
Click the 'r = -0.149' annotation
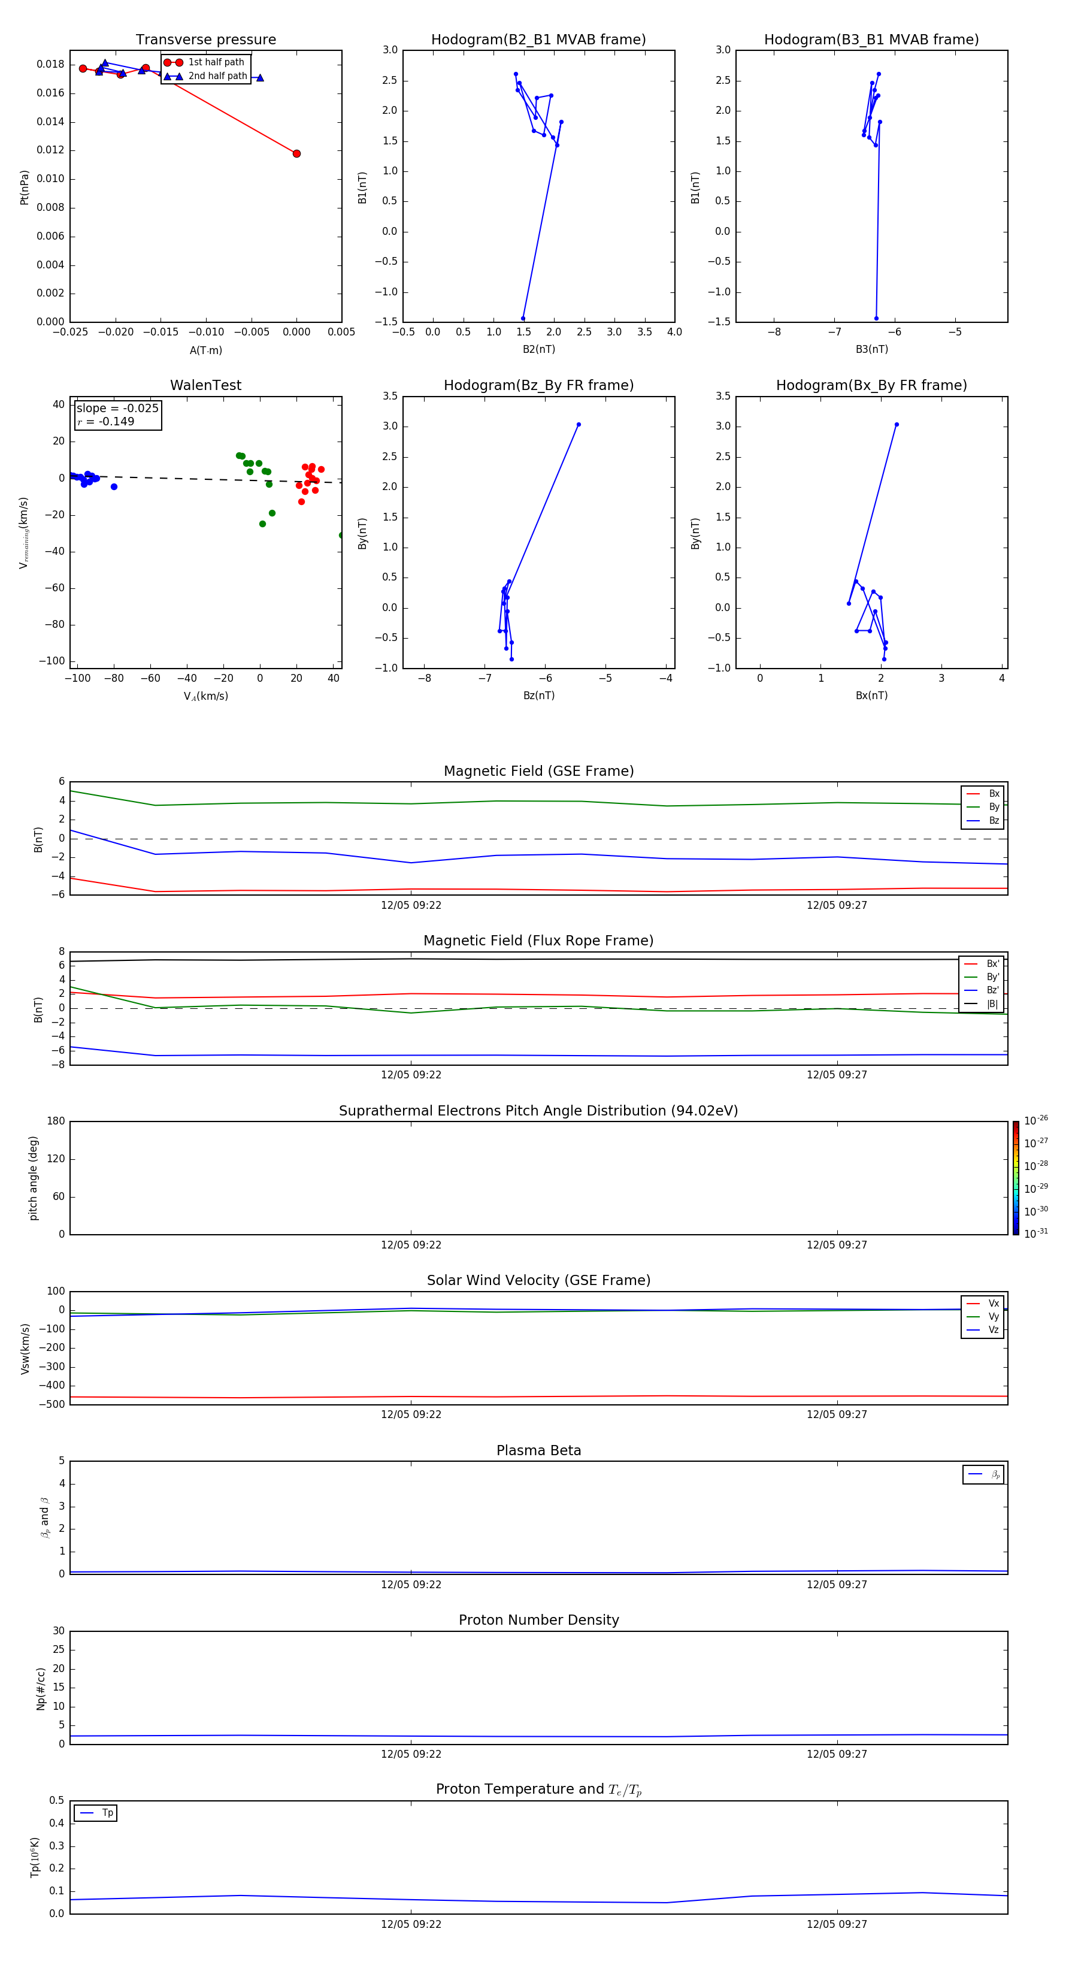(106, 421)
